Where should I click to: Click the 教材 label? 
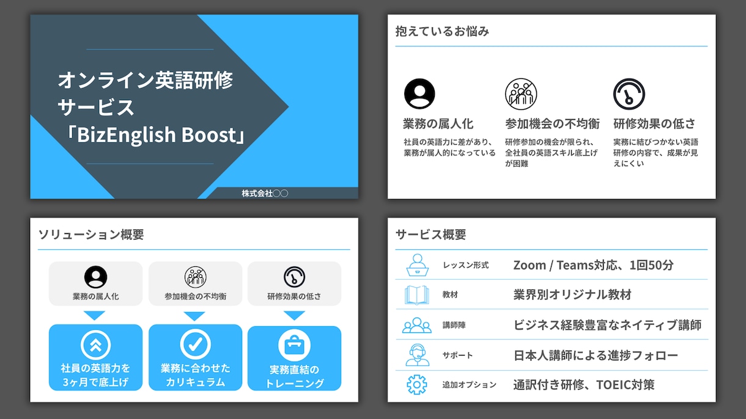[x=450, y=294]
